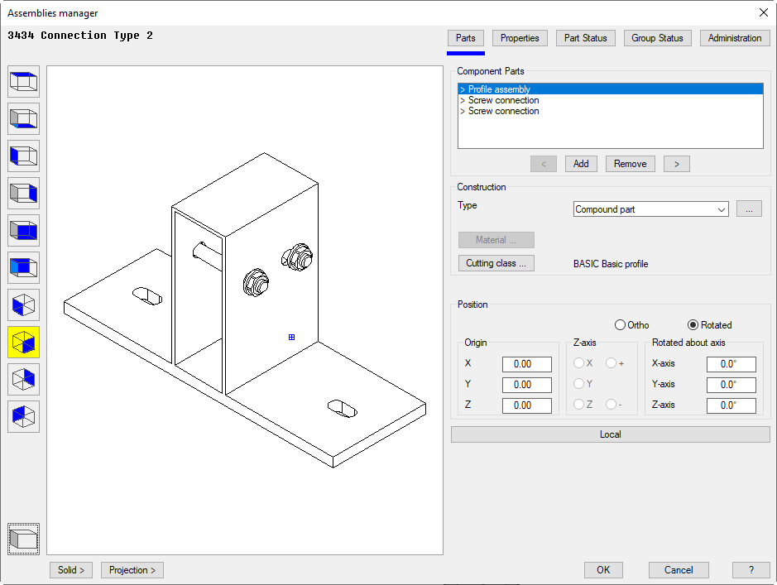The height and width of the screenshot is (585, 777).
Task: Switch to the Properties tab
Action: (x=520, y=38)
